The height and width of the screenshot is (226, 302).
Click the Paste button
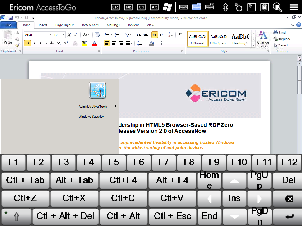coord(8,39)
